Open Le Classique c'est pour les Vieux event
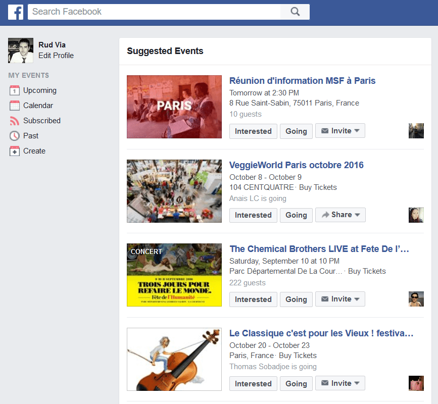The width and height of the screenshot is (438, 404). pyautogui.click(x=321, y=333)
